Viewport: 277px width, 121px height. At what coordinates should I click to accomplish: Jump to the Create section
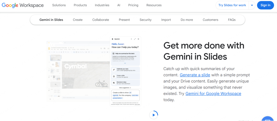(x=78, y=20)
